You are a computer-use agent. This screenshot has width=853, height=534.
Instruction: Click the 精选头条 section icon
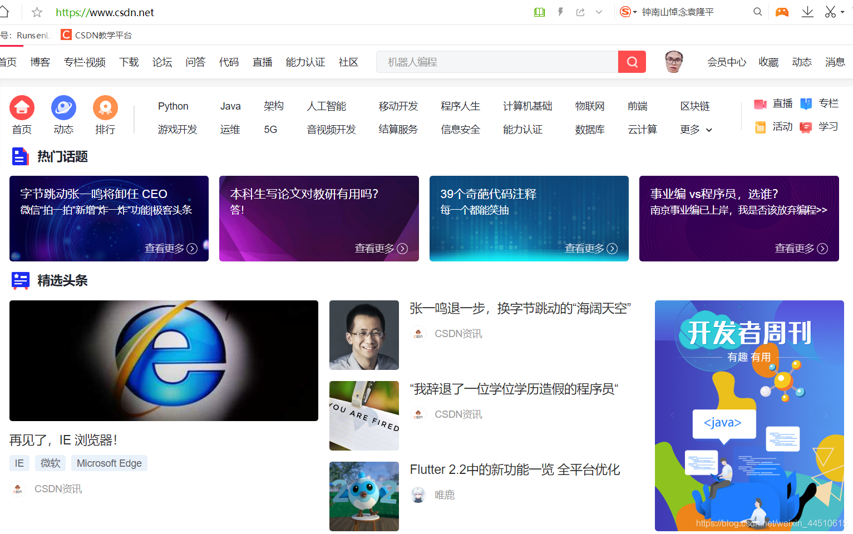pyautogui.click(x=21, y=281)
